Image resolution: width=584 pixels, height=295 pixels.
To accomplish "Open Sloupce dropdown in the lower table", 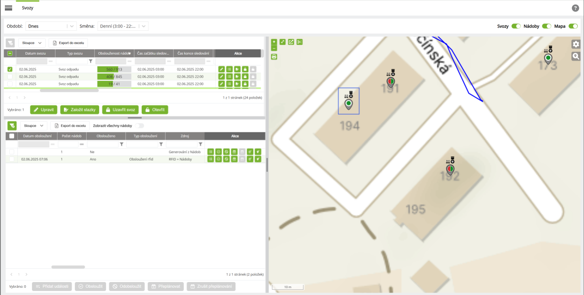I will tap(34, 126).
